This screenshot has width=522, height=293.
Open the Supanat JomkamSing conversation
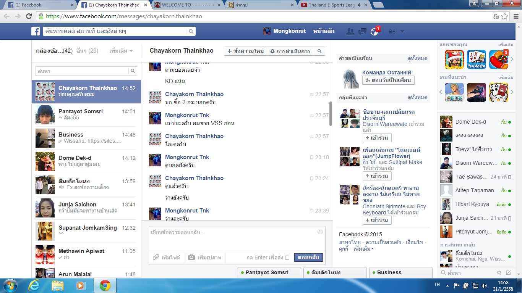[86, 231]
